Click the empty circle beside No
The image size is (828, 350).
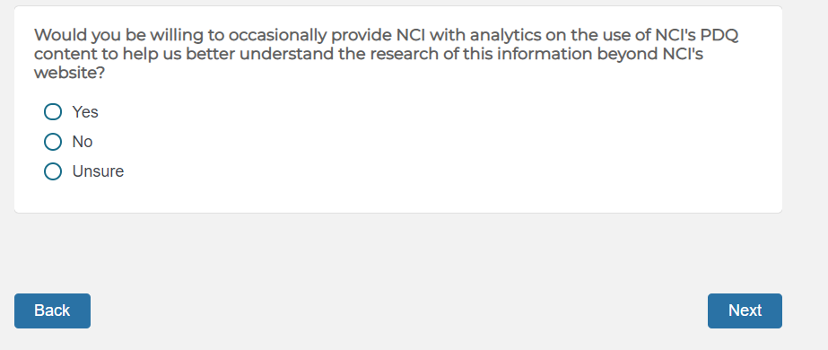[x=53, y=142]
